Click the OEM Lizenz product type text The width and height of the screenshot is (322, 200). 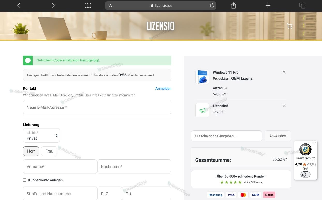[x=242, y=78]
